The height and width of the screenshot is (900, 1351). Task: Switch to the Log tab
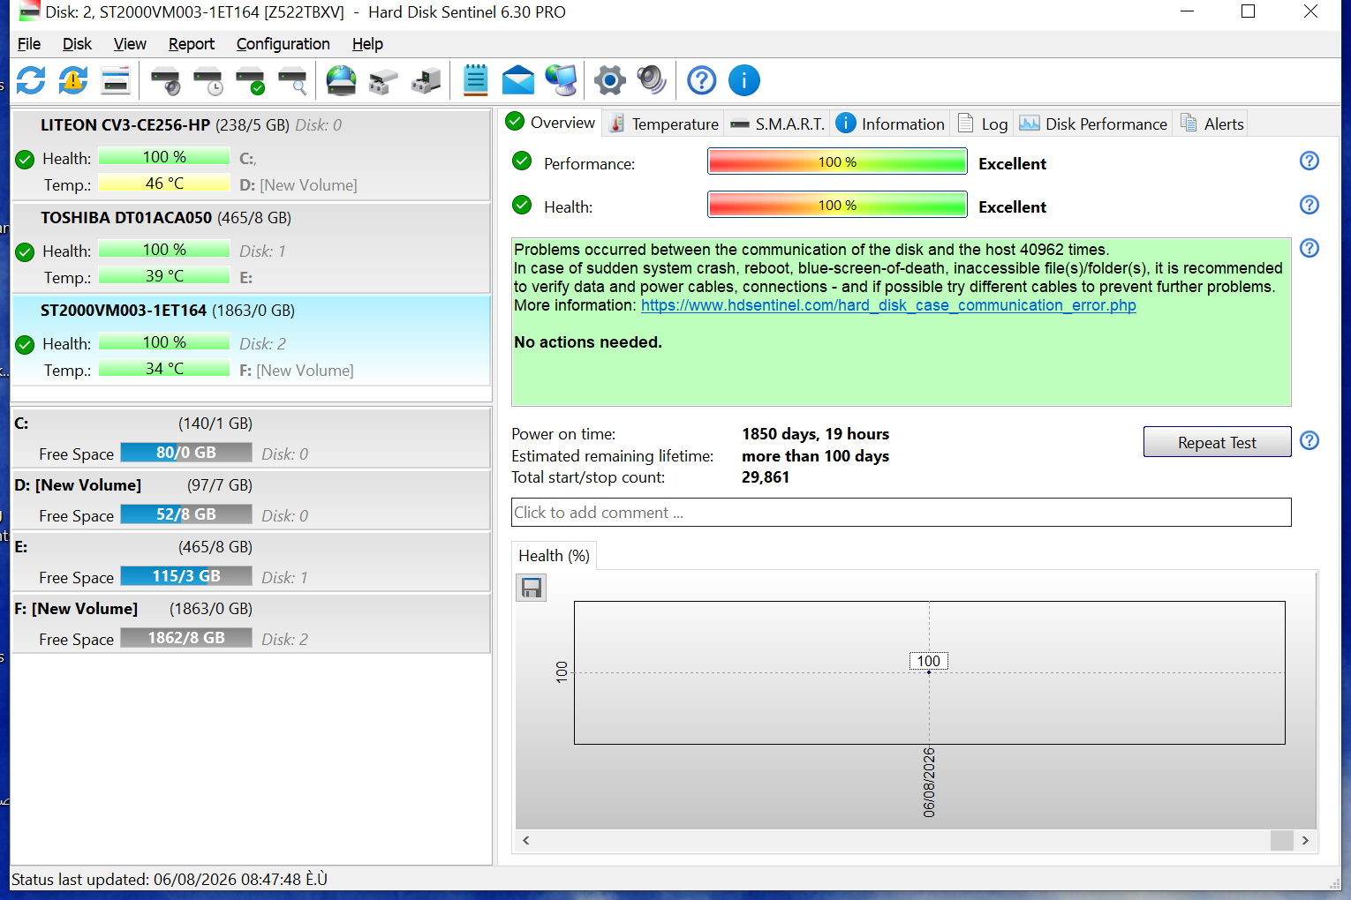click(983, 124)
